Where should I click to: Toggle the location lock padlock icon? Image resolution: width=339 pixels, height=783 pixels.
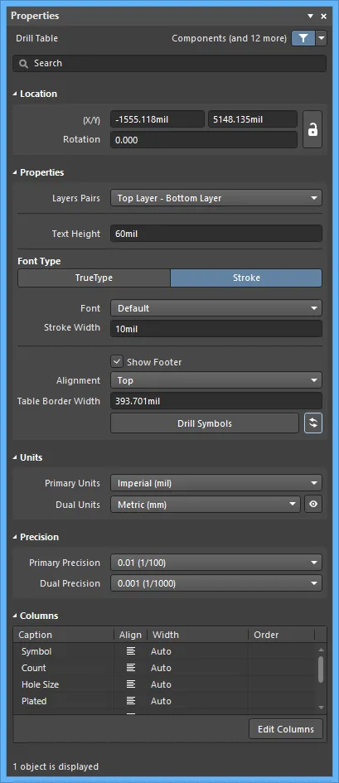[x=312, y=130]
